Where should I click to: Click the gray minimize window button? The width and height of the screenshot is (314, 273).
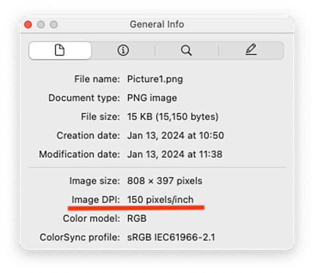[41, 25]
